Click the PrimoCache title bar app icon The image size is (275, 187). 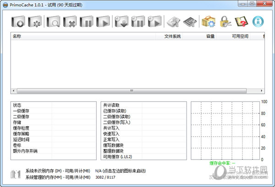click(x=5, y=5)
